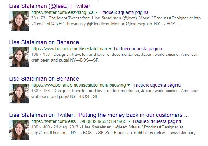Screen dimensions: 208x146
Task: Click the green URL https://twitter.com/leez?lang=ca
Action: click(62, 13)
